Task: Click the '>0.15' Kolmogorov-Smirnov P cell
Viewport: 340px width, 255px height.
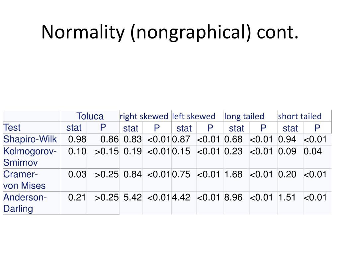Action: (x=107, y=151)
